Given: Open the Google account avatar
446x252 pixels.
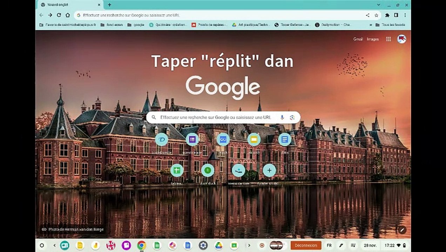Looking at the screenshot, I should point(401,39).
